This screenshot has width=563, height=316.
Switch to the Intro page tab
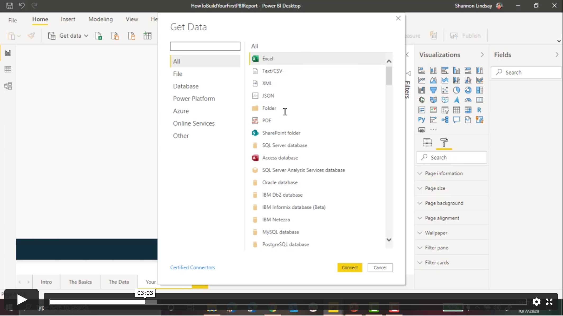46,282
